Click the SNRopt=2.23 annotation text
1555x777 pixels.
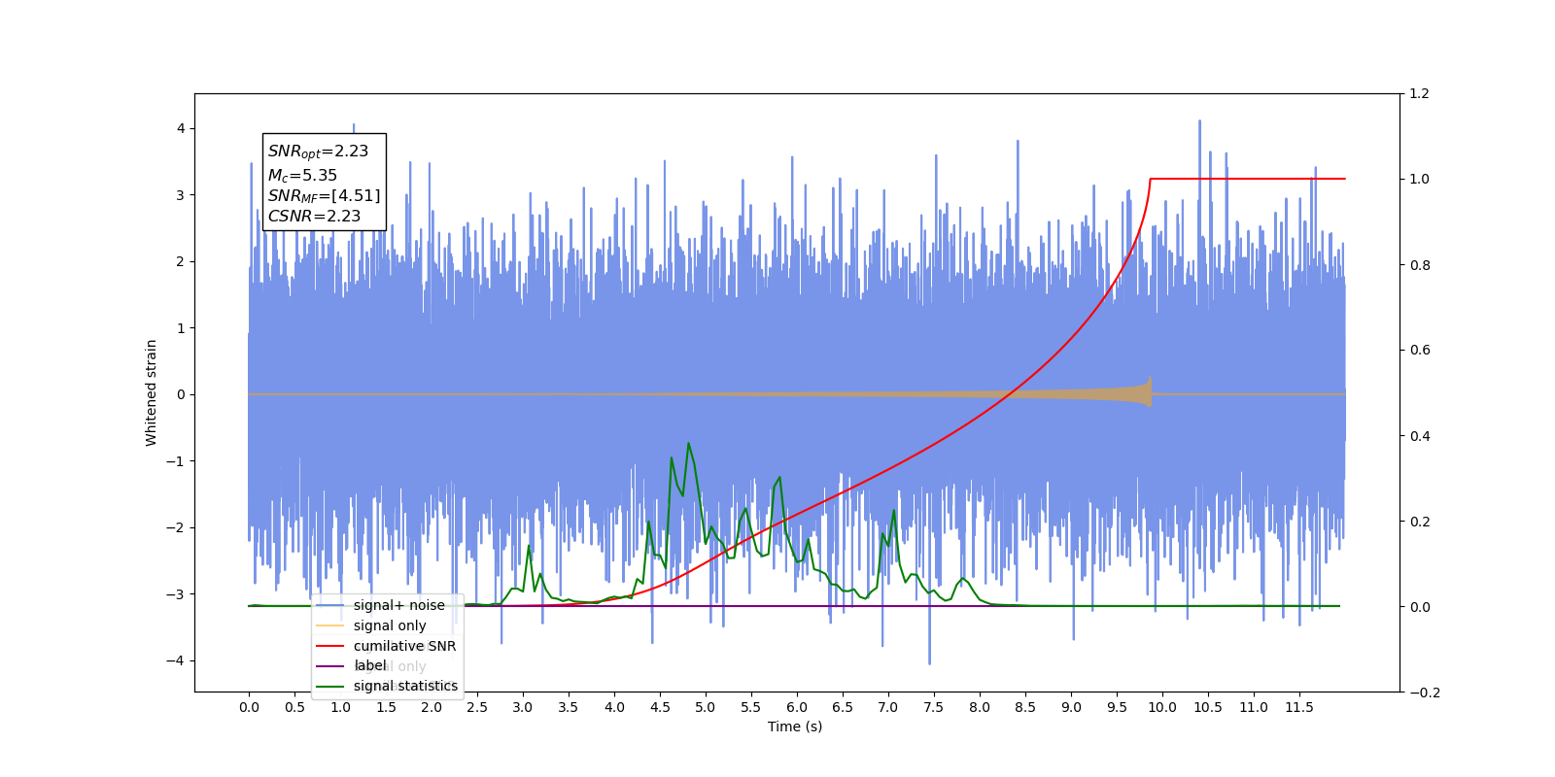pyautogui.click(x=318, y=152)
